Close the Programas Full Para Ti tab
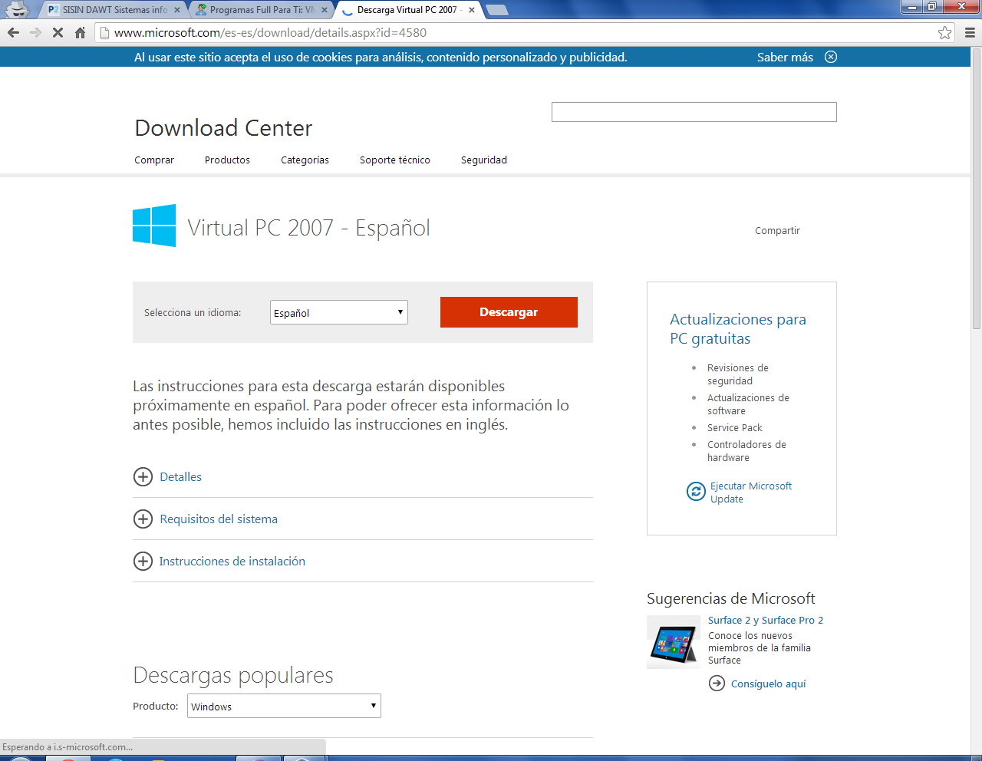Viewport: 982px width, 761px height. click(x=325, y=10)
